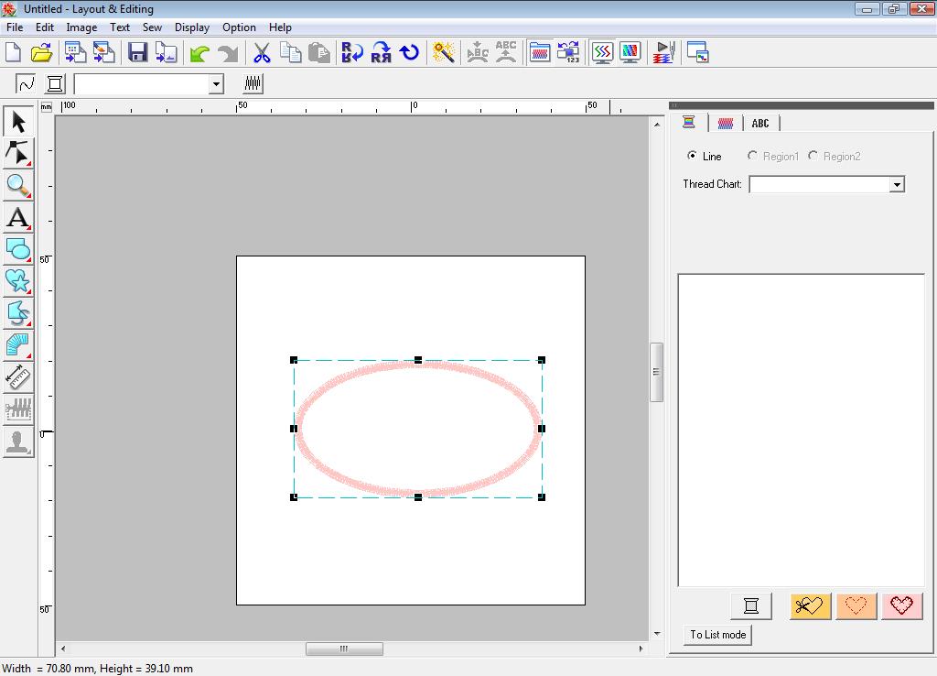Click the Line color thread spool button
This screenshot has height=676, width=937.
coord(55,83)
